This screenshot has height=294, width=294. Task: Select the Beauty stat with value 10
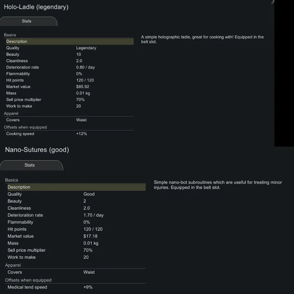point(69,54)
